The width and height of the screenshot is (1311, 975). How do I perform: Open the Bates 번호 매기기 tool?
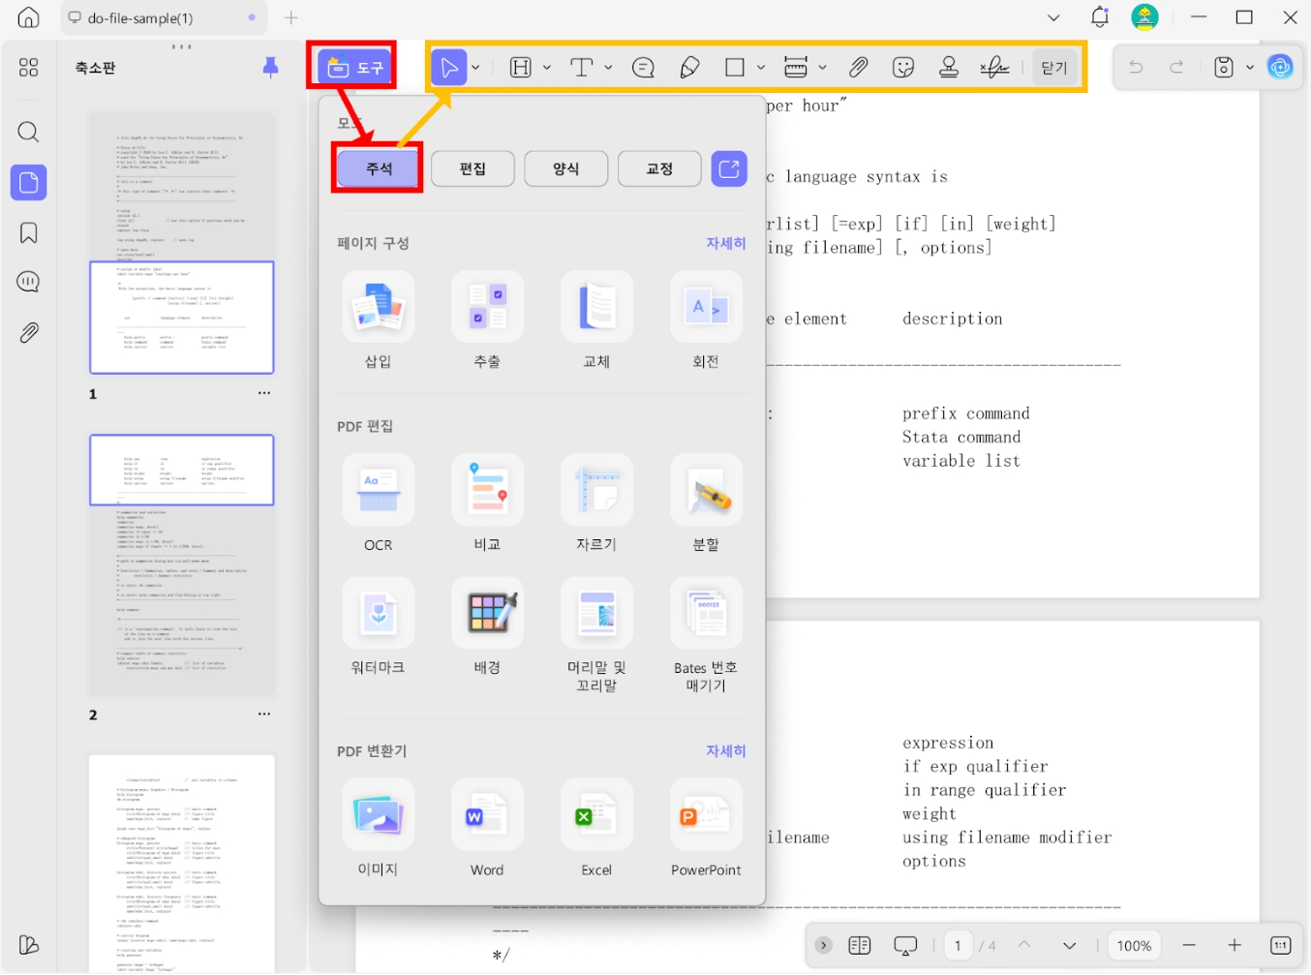(706, 635)
